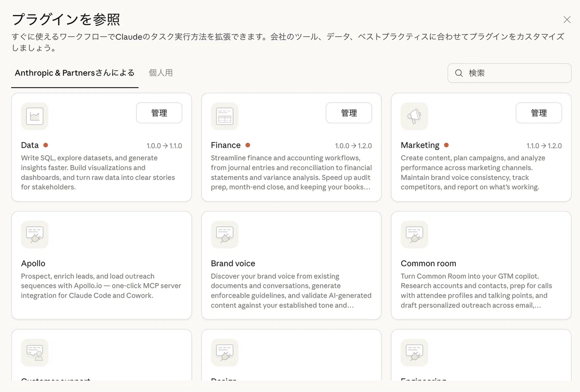The image size is (580, 392).
Task: Click the Marketing plugin title
Action: click(420, 145)
